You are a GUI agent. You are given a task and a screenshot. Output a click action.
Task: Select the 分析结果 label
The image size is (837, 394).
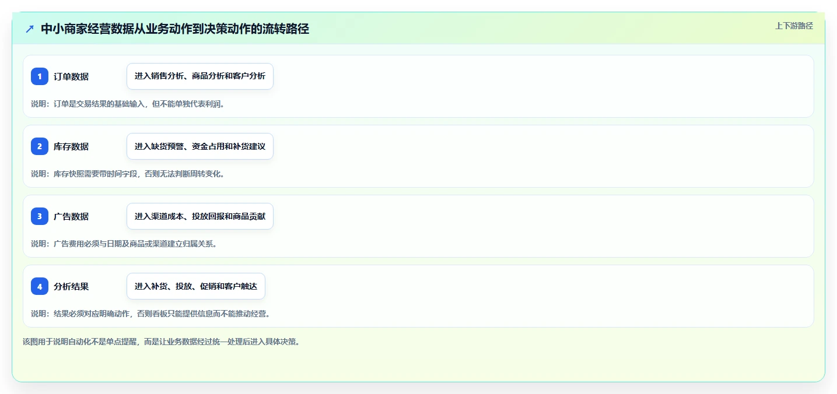(x=71, y=286)
